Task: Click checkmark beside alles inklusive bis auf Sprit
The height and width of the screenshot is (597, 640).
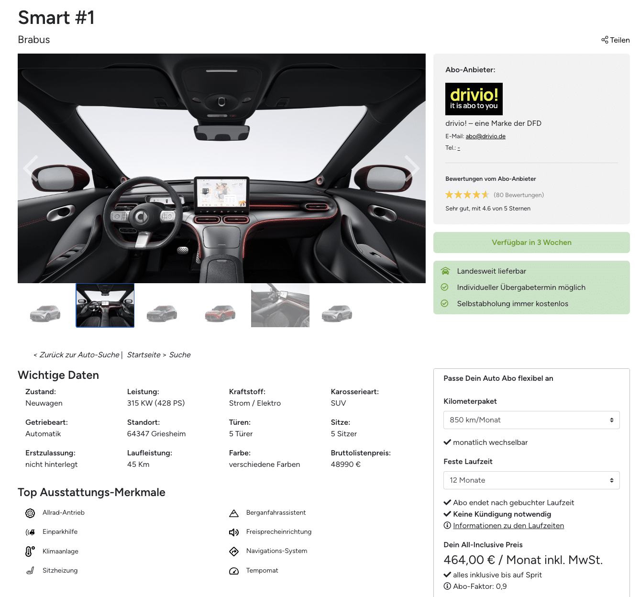Action: 447,575
